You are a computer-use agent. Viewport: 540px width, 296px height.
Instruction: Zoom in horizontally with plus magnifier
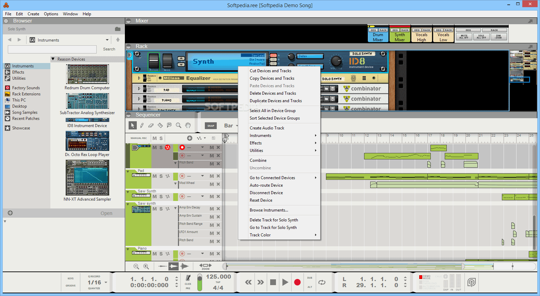click(146, 266)
